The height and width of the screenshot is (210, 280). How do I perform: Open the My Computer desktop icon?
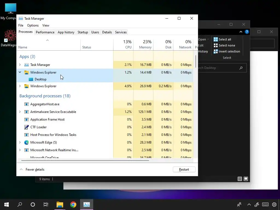[10, 11]
